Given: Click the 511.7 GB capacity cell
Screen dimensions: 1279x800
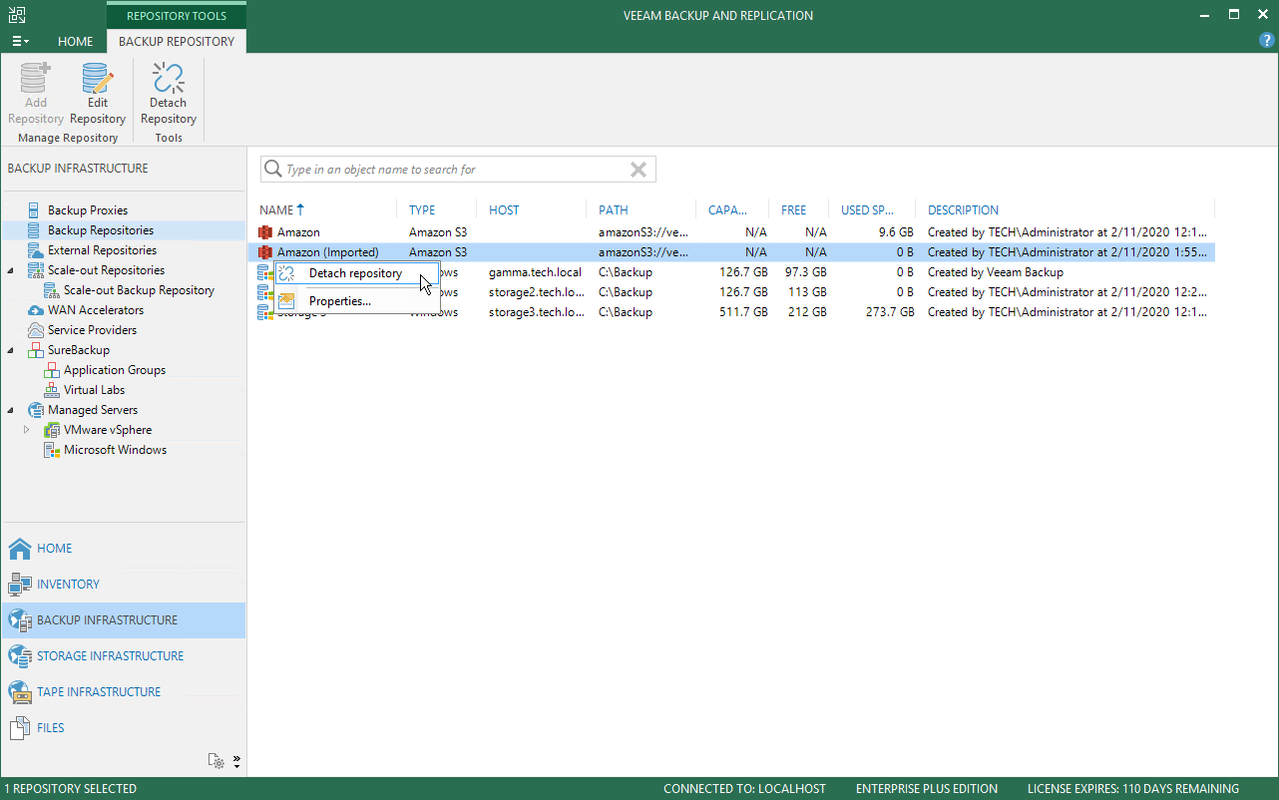Looking at the screenshot, I should click(x=741, y=312).
